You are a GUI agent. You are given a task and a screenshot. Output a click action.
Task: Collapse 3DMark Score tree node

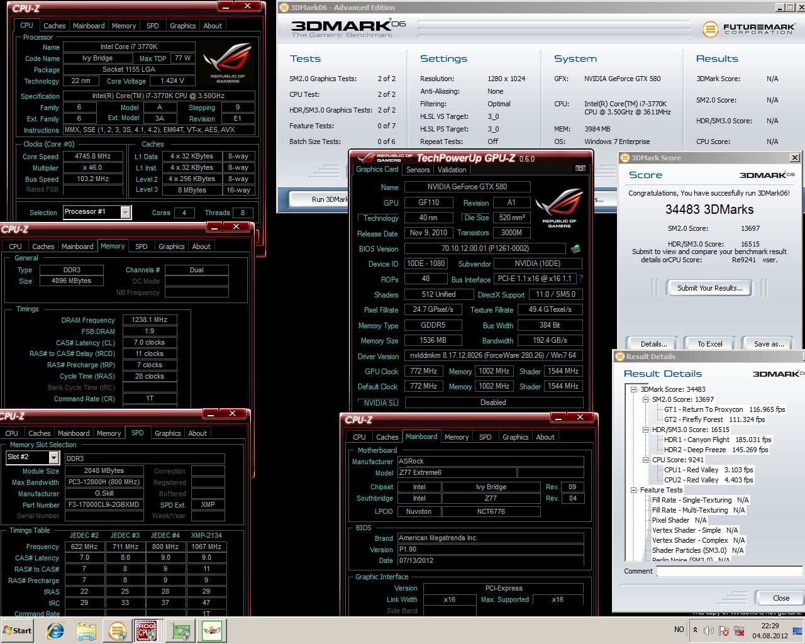tap(635, 389)
